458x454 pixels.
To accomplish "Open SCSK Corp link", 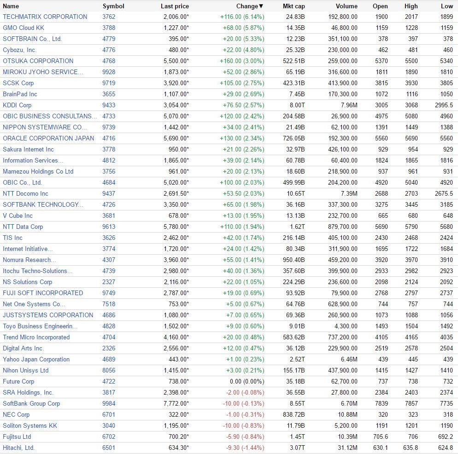I will click(18, 83).
